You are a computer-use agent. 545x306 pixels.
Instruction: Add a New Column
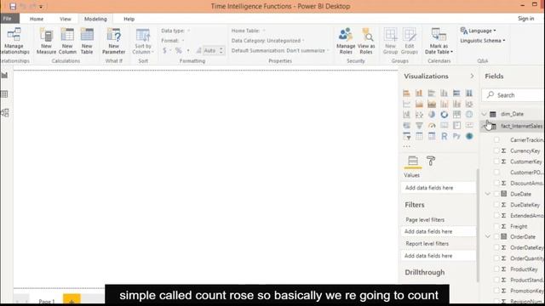pos(67,41)
